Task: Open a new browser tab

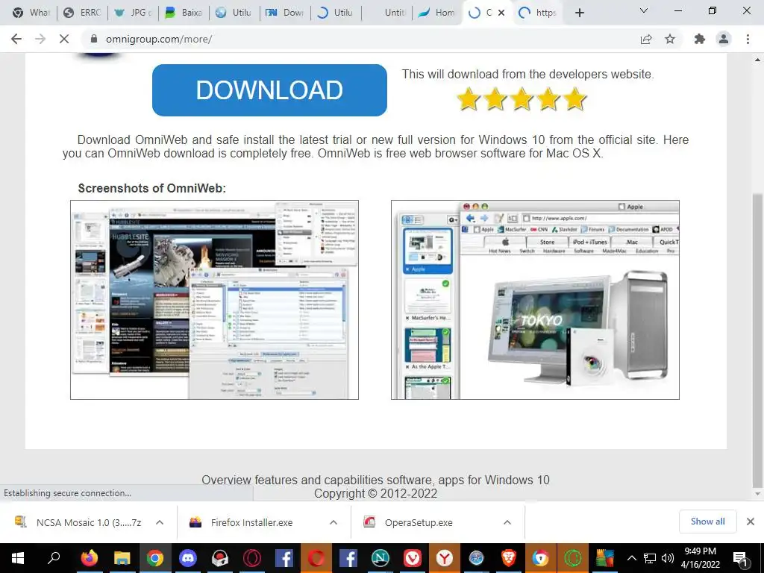Action: (x=579, y=13)
